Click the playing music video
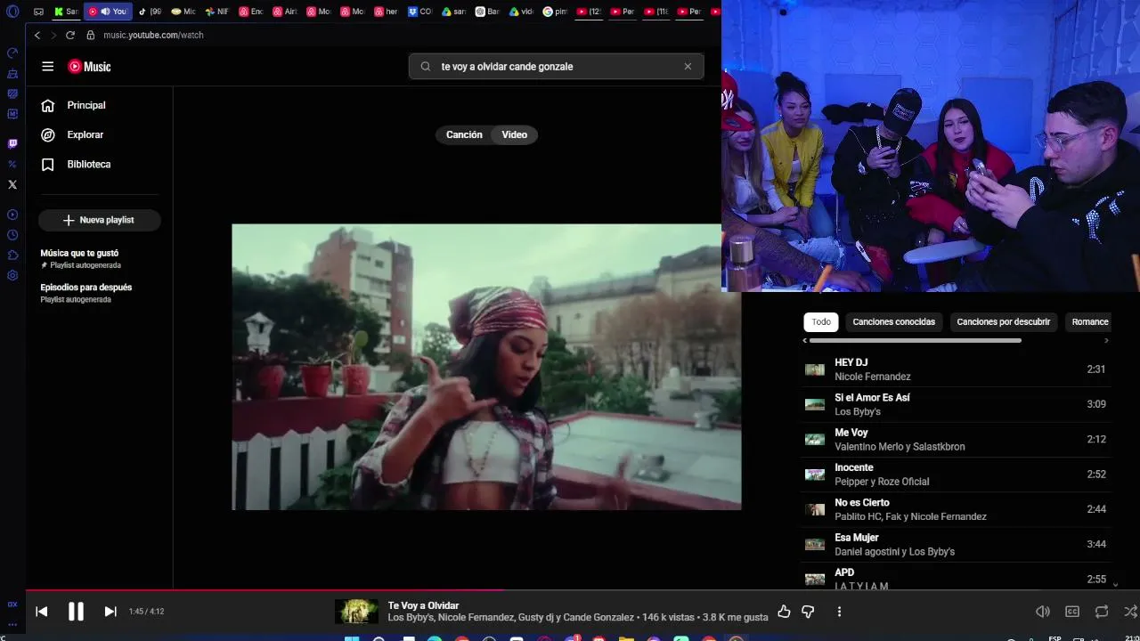 pyautogui.click(x=486, y=367)
